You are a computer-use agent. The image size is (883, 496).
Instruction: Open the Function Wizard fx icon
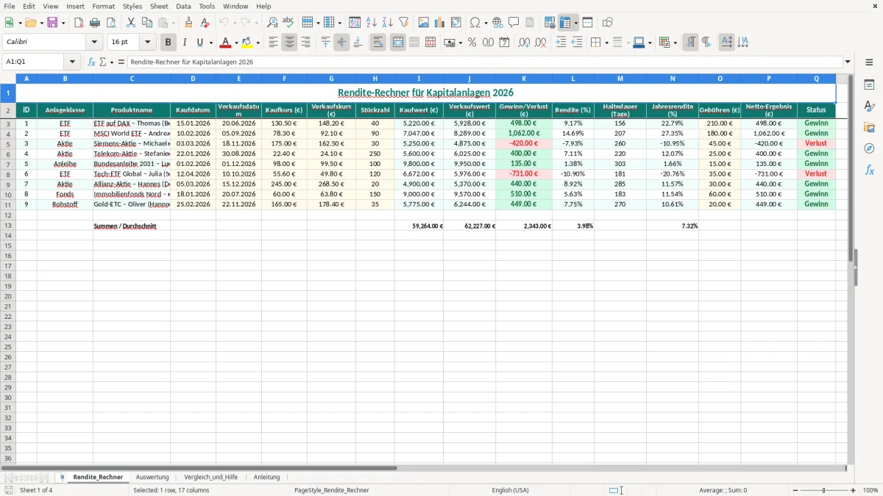tap(92, 62)
